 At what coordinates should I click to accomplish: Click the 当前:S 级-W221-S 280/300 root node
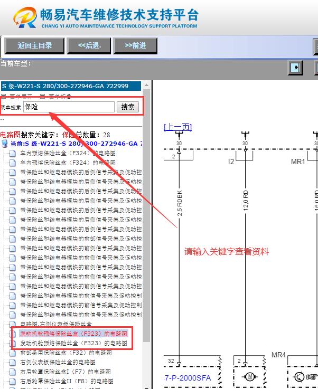tap(77, 144)
